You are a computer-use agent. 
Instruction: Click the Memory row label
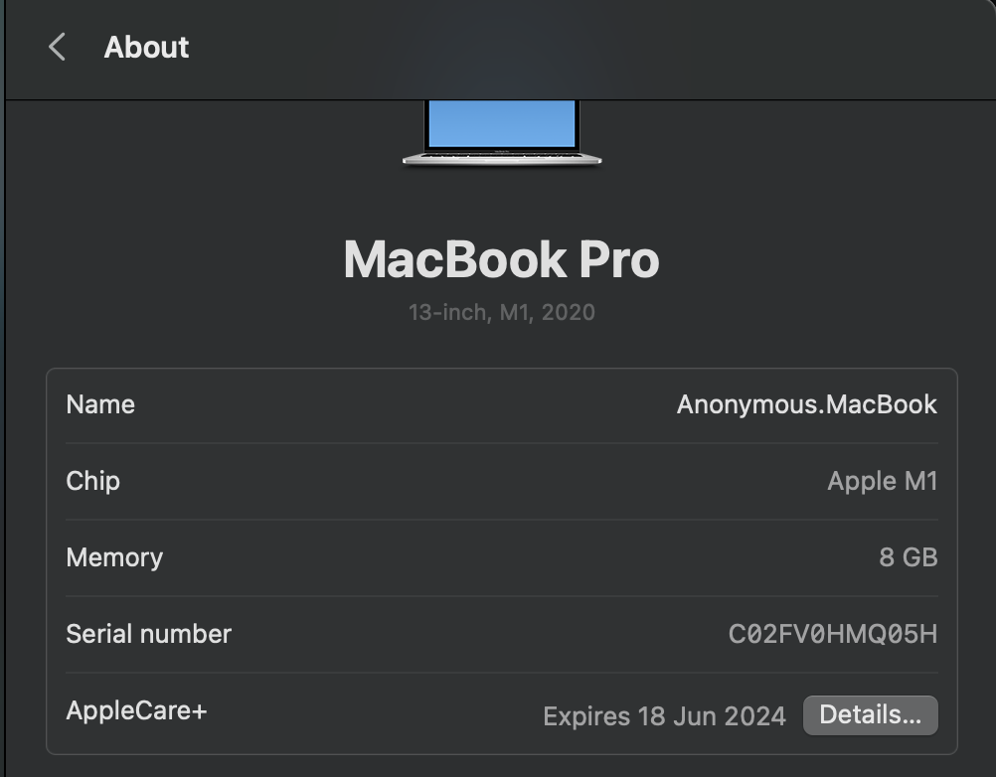click(114, 557)
